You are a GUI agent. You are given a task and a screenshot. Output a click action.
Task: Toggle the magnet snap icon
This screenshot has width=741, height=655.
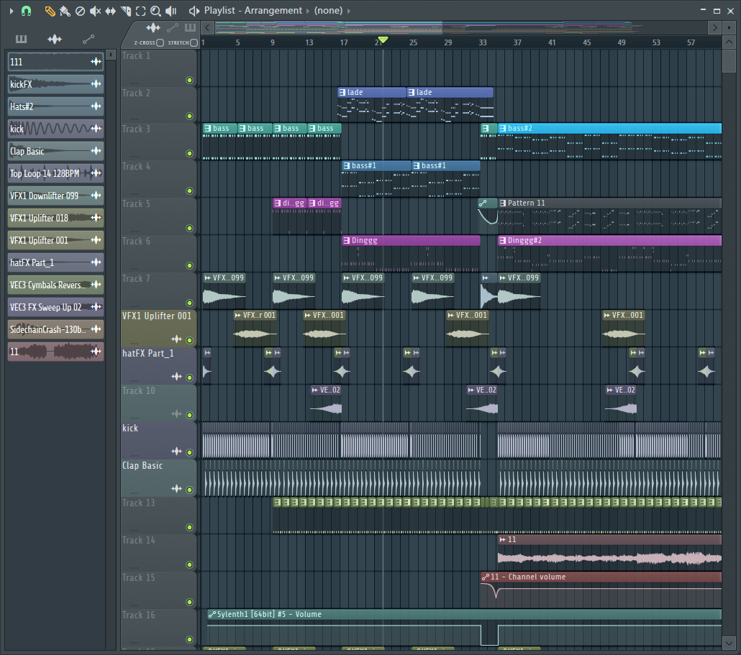pyautogui.click(x=26, y=11)
